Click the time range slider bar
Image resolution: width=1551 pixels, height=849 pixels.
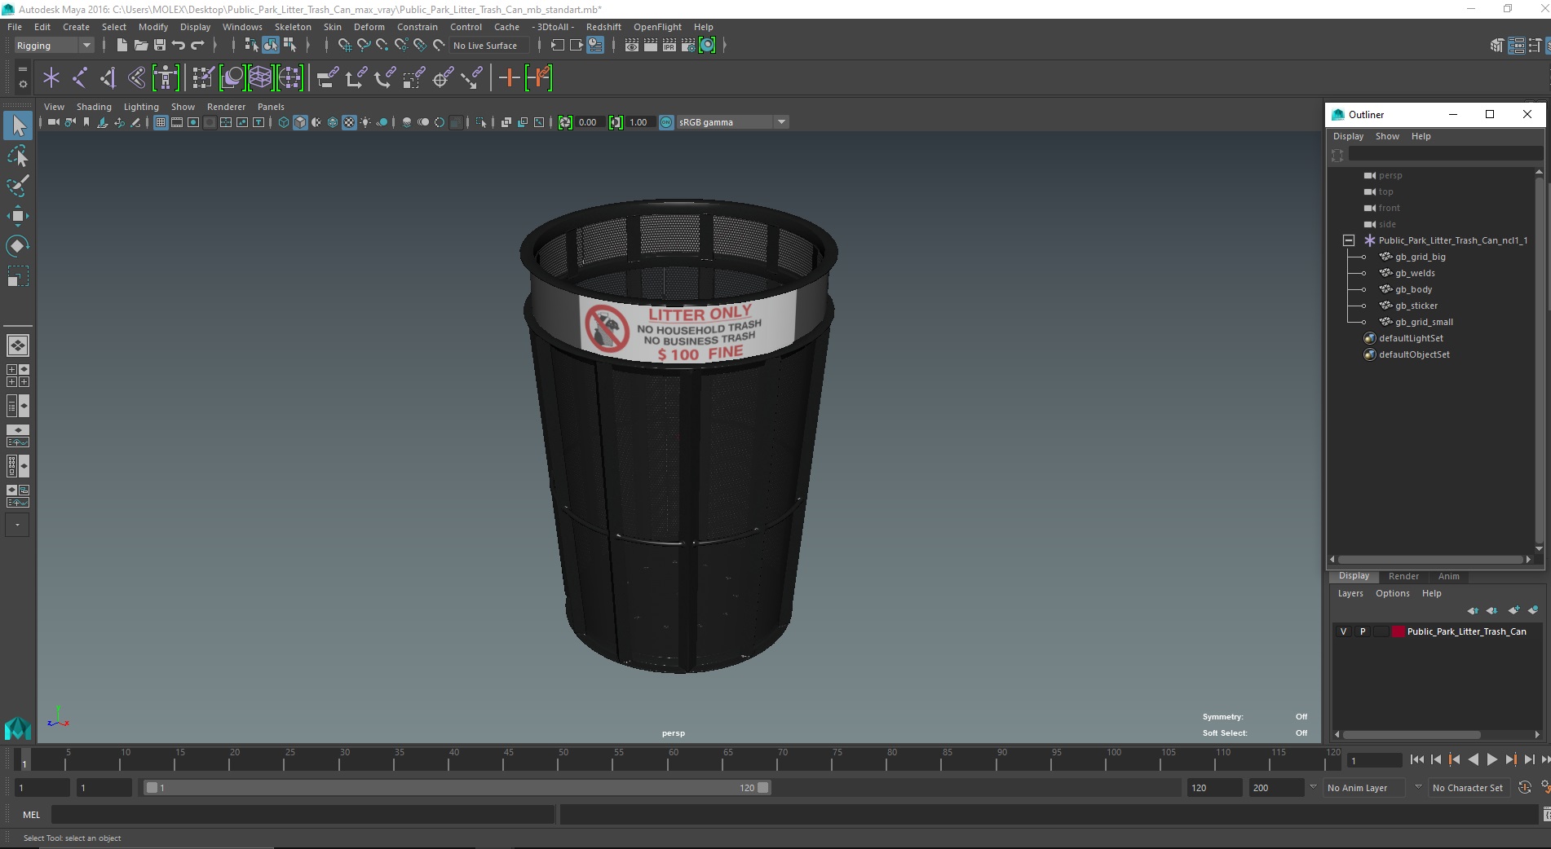pos(457,788)
